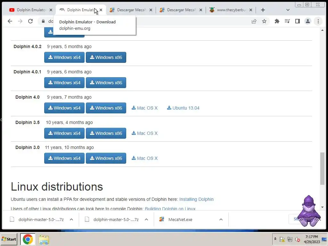Download Dolphin 3.0 Windows x64
This screenshot has width=328, height=246.
(x=64, y=158)
